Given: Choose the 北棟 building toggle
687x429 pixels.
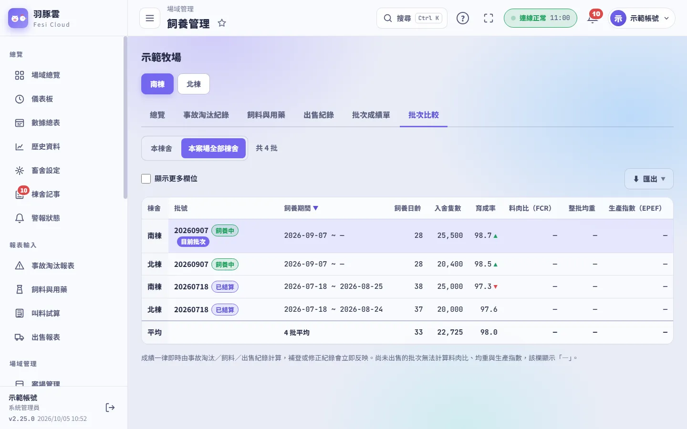Looking at the screenshot, I should click(194, 84).
